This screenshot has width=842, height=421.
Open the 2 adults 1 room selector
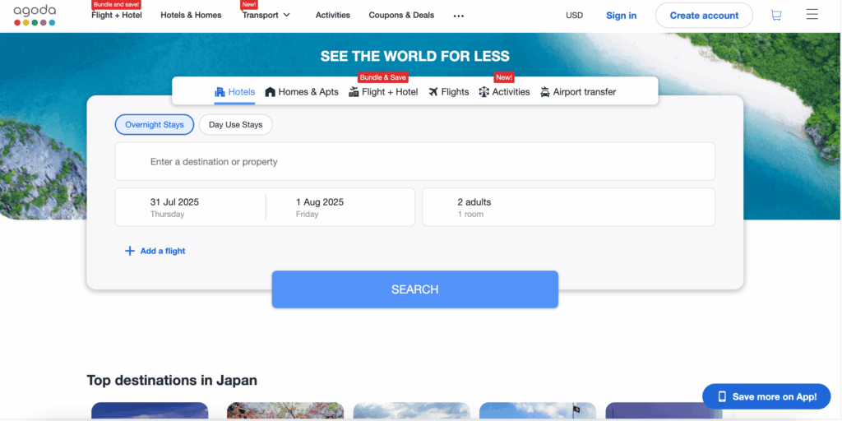click(x=567, y=207)
